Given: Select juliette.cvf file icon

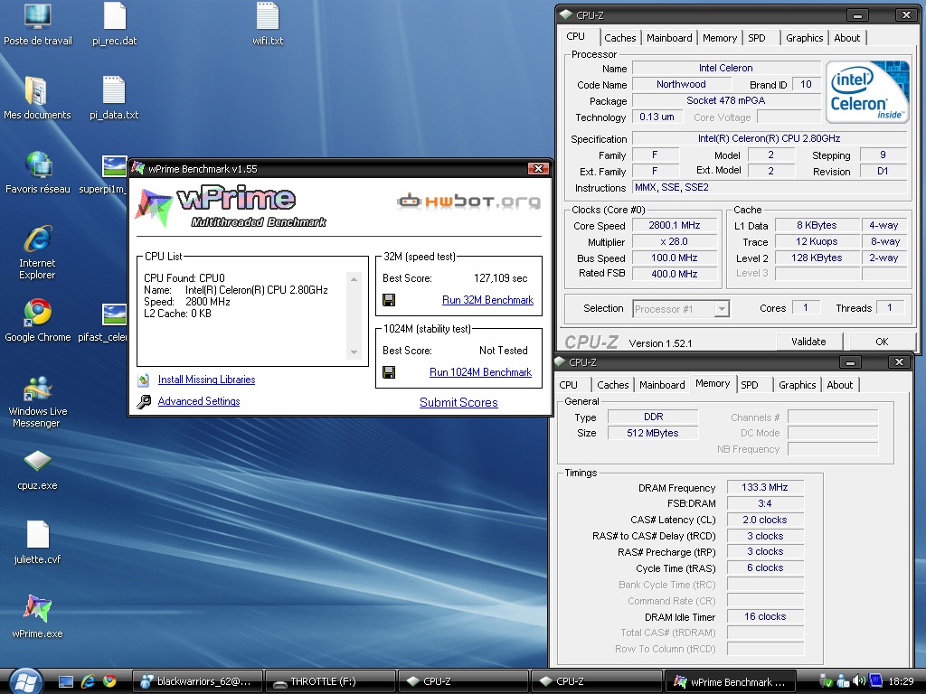Looking at the screenshot, I should pos(37,543).
